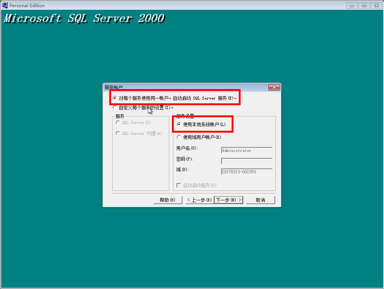Cancel setup using the 取消 button
This screenshot has width=384, height=289.
point(261,200)
